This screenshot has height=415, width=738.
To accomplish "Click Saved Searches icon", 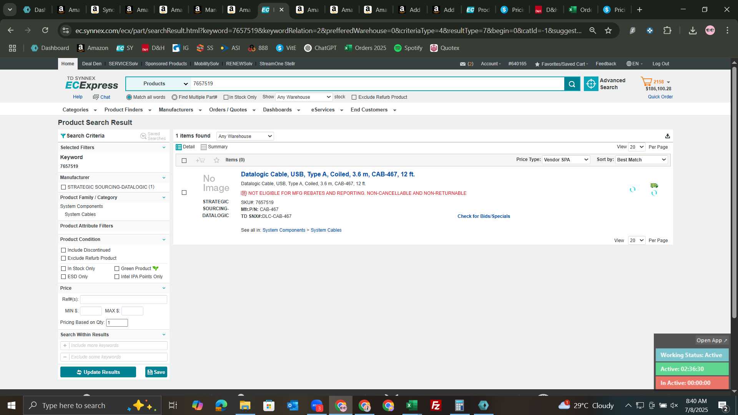I will tap(143, 136).
